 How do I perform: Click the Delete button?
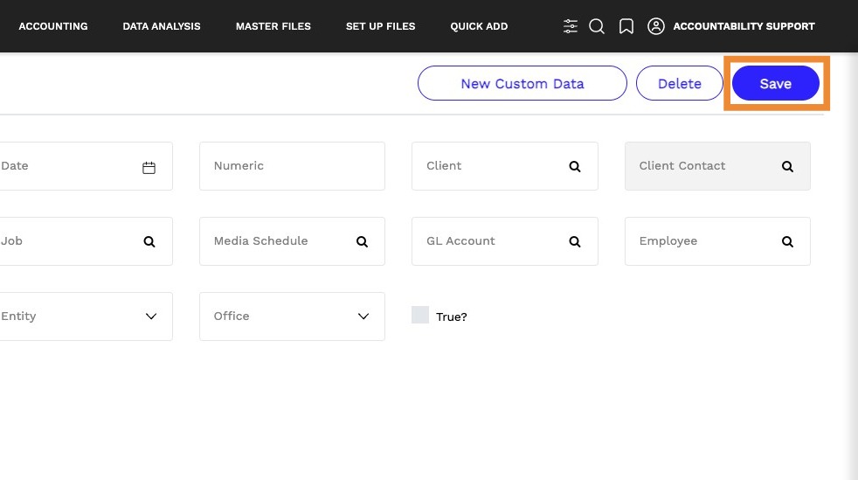coord(680,83)
